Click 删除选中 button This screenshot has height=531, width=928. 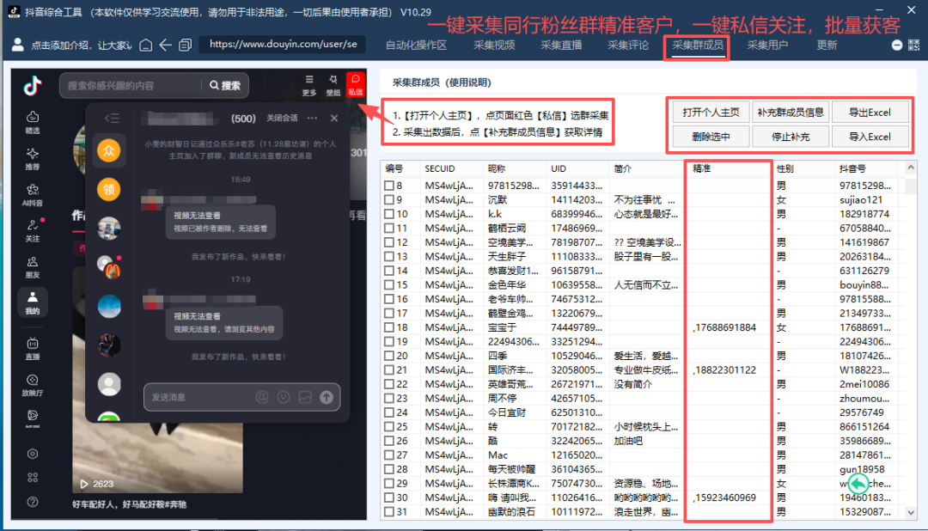(x=711, y=137)
